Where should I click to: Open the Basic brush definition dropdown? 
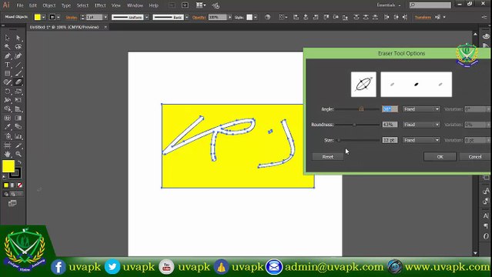(x=186, y=17)
